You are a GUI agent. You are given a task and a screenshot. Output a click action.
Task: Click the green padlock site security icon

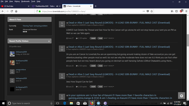tap(40, 11)
